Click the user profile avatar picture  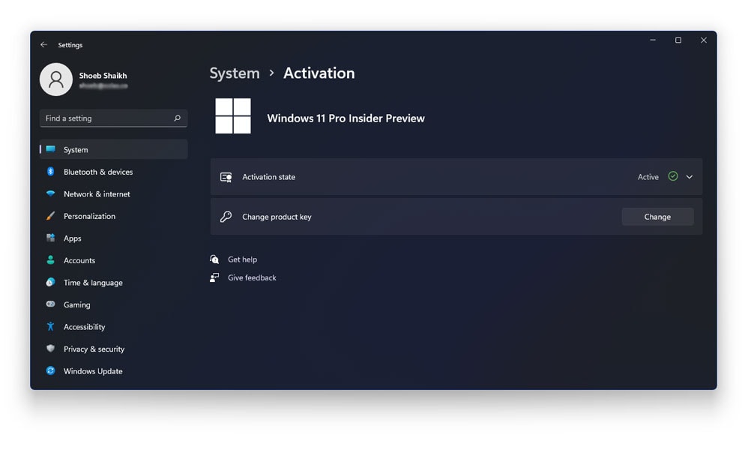[x=56, y=79]
